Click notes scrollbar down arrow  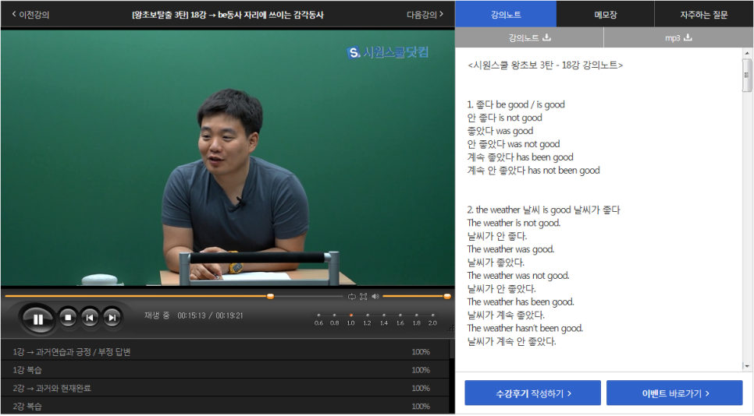pyautogui.click(x=747, y=366)
